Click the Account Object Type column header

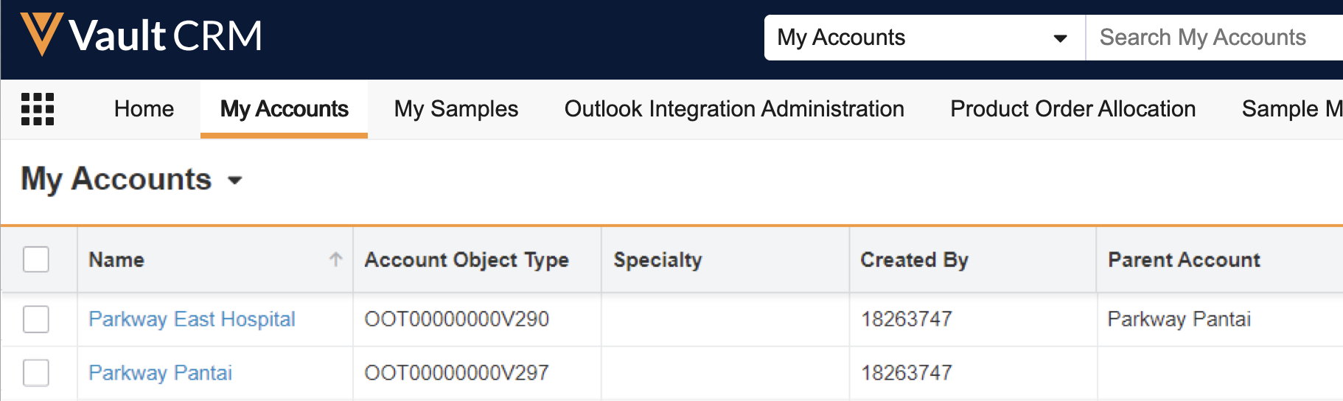click(x=467, y=259)
